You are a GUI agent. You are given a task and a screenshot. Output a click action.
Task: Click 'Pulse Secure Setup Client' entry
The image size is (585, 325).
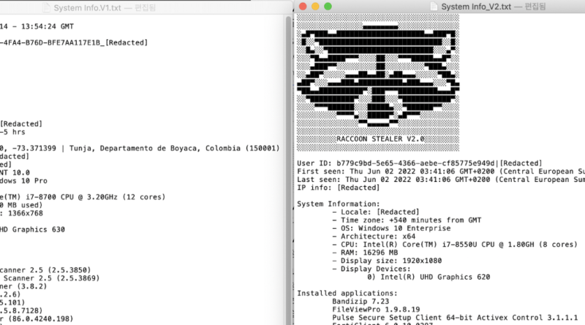click(455, 318)
